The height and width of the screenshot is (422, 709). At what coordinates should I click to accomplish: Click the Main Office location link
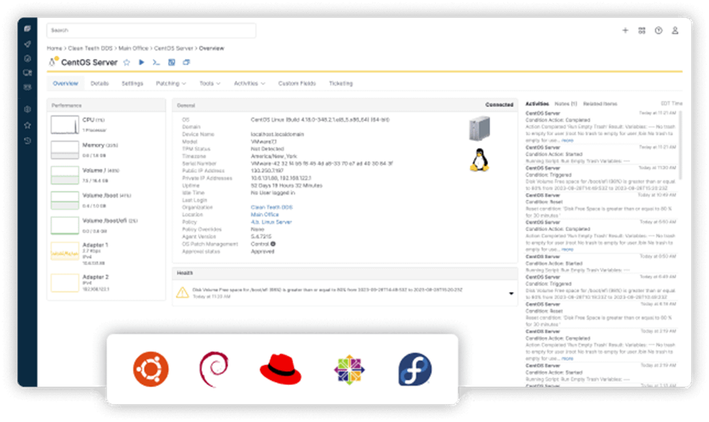coord(265,214)
